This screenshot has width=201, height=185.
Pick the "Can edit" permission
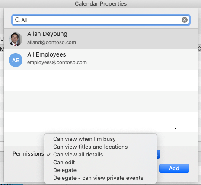64,163
